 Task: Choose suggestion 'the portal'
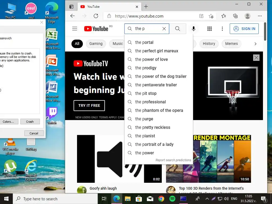[159, 42]
